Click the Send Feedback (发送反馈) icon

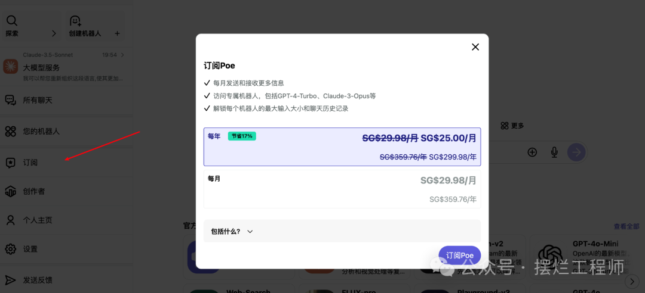11,280
